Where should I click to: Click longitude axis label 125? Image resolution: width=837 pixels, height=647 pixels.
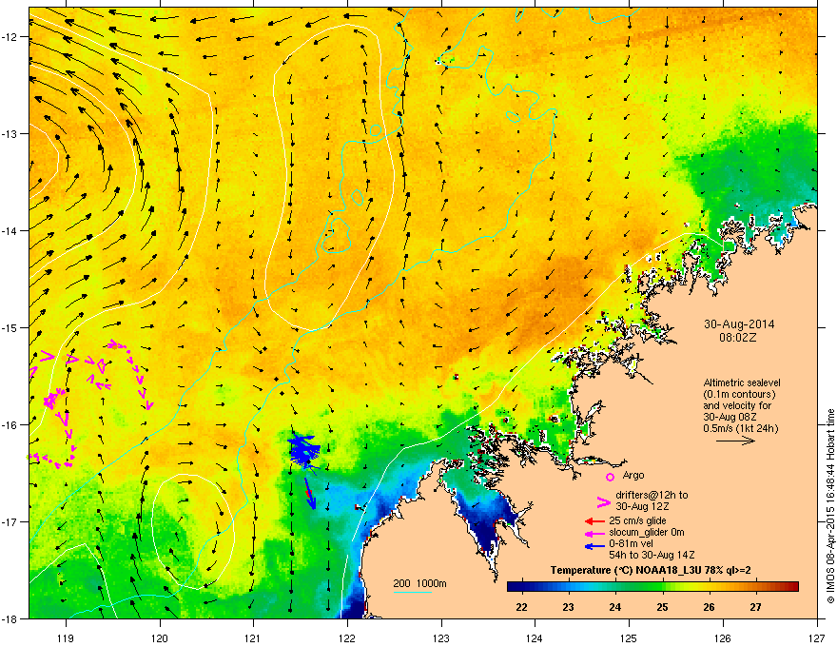[629, 637]
